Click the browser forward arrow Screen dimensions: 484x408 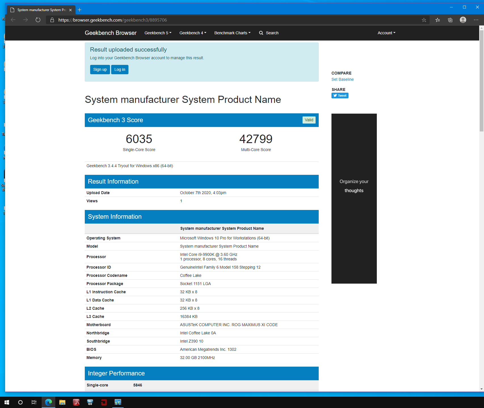[x=26, y=20]
